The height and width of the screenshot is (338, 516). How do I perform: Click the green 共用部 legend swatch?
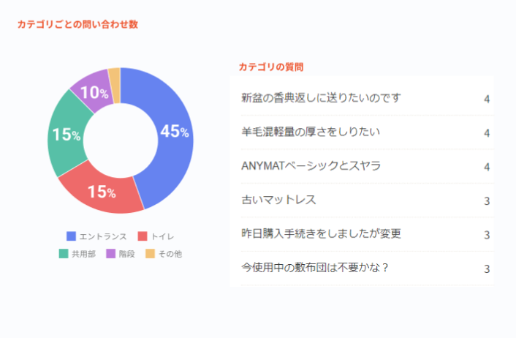tap(64, 254)
